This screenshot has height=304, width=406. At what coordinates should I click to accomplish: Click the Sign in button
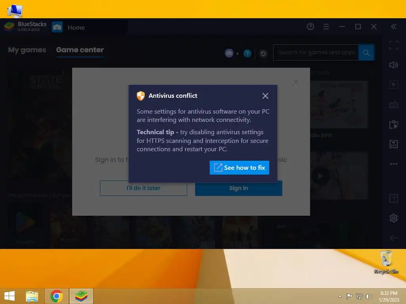click(238, 188)
